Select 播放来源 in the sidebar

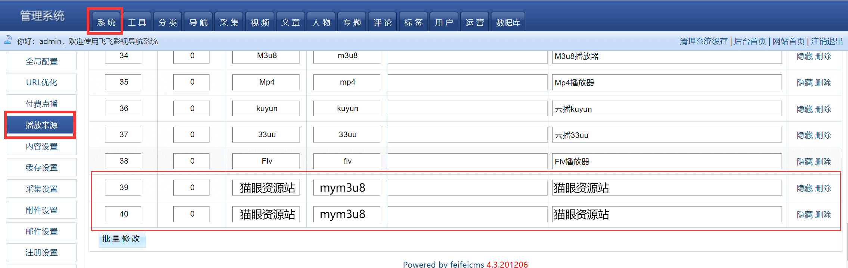pyautogui.click(x=41, y=125)
